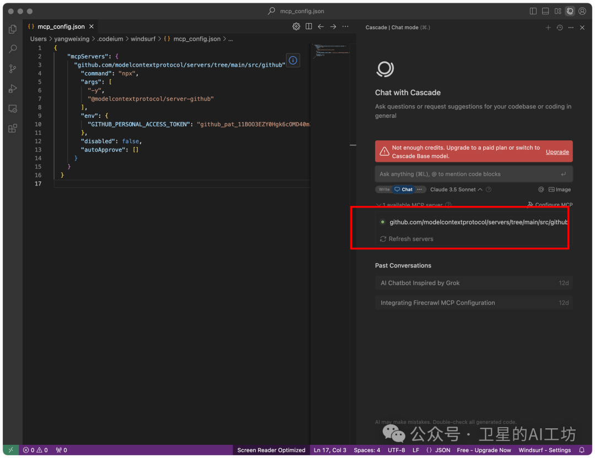Select the mcp_config.json editor tab
Image resolution: width=595 pixels, height=458 pixels.
point(61,26)
